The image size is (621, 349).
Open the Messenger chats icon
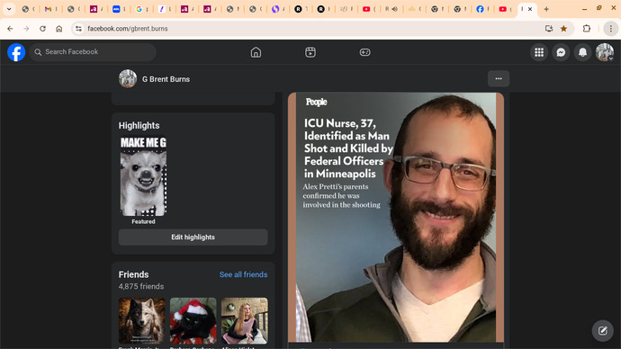click(x=561, y=52)
